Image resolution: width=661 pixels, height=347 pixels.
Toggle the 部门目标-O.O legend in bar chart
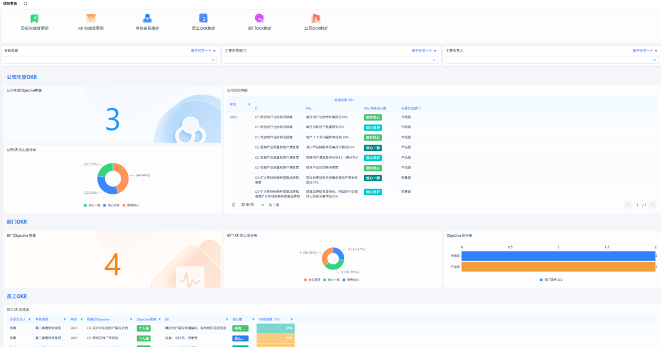coord(552,280)
